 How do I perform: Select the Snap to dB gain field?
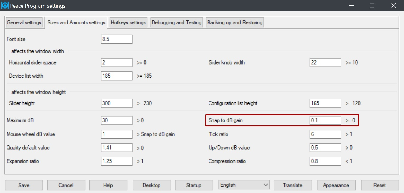pyautogui.click(x=325, y=120)
